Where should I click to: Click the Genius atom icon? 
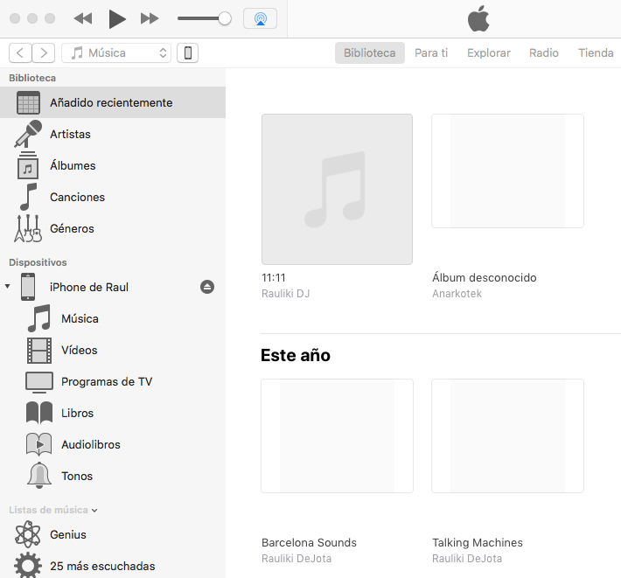[x=28, y=534]
